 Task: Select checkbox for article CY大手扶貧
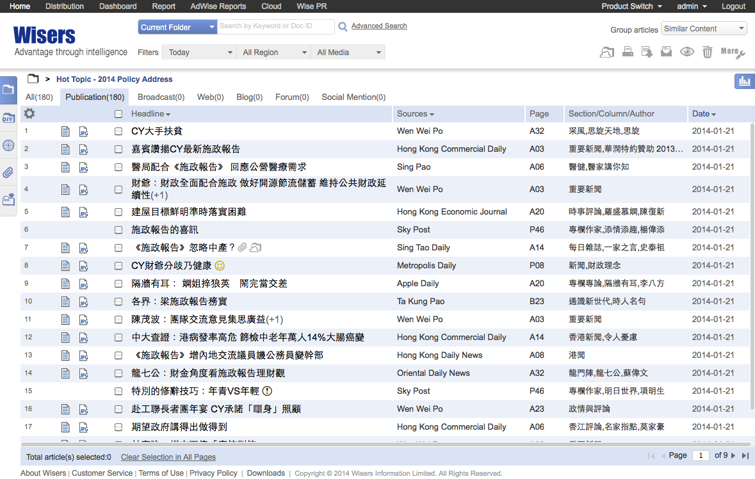click(x=118, y=131)
